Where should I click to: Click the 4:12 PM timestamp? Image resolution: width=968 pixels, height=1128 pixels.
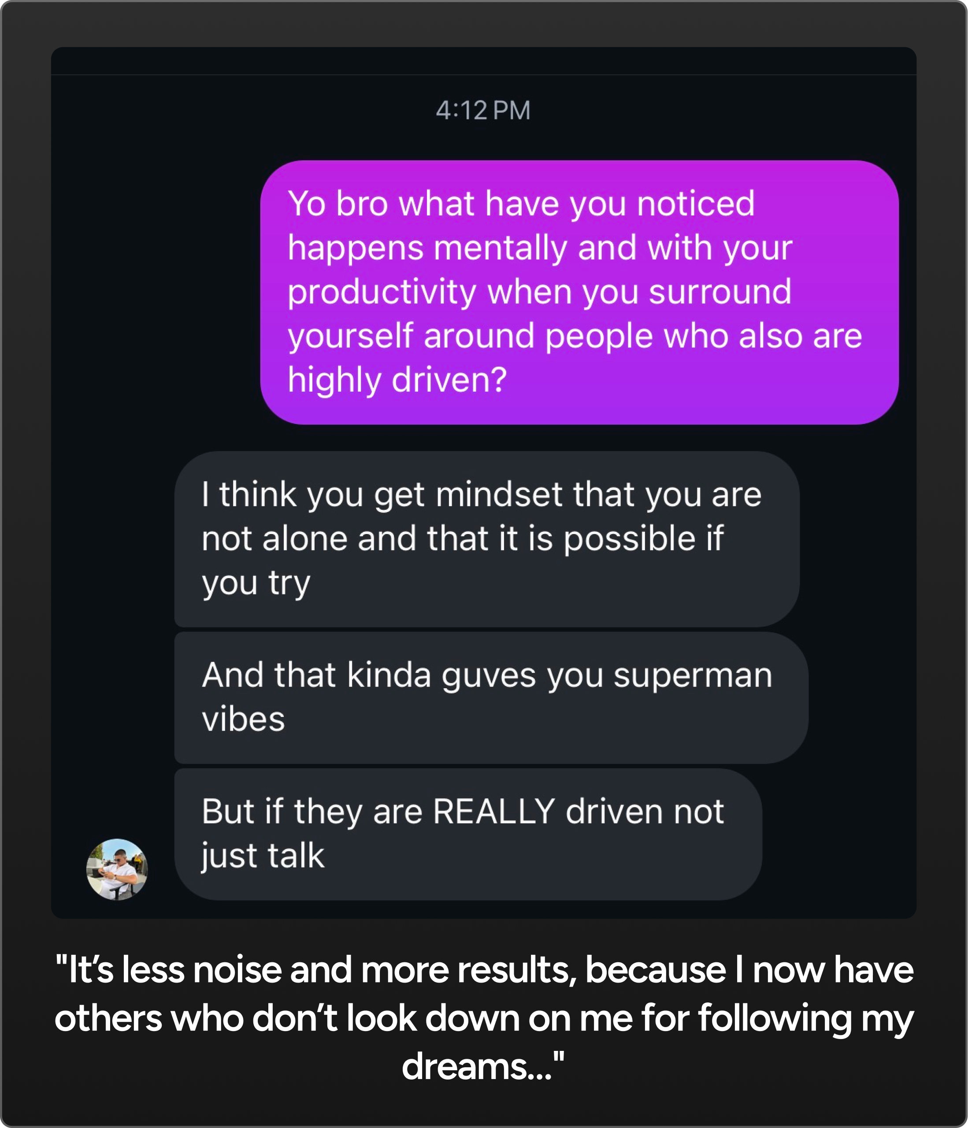point(483,111)
